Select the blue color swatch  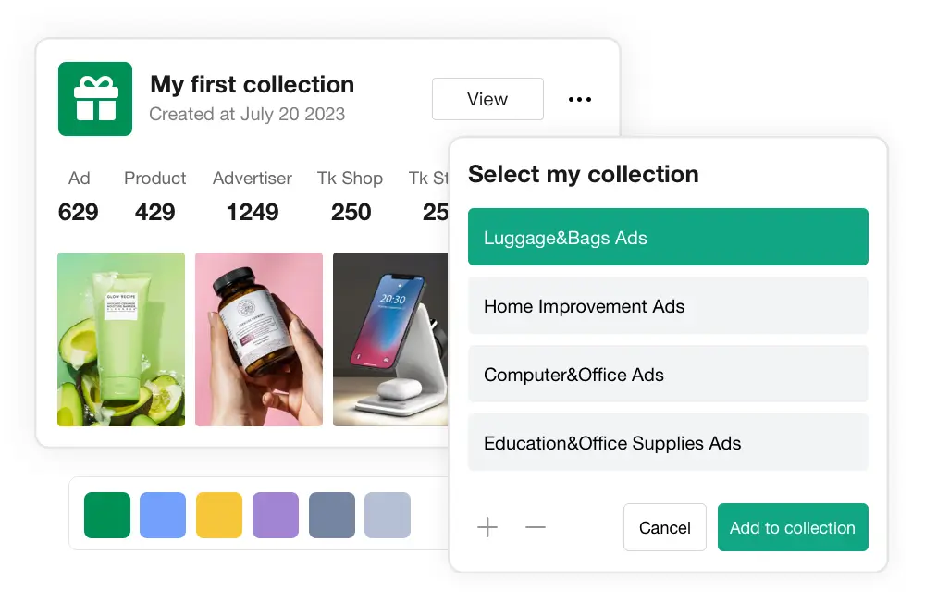pyautogui.click(x=163, y=515)
